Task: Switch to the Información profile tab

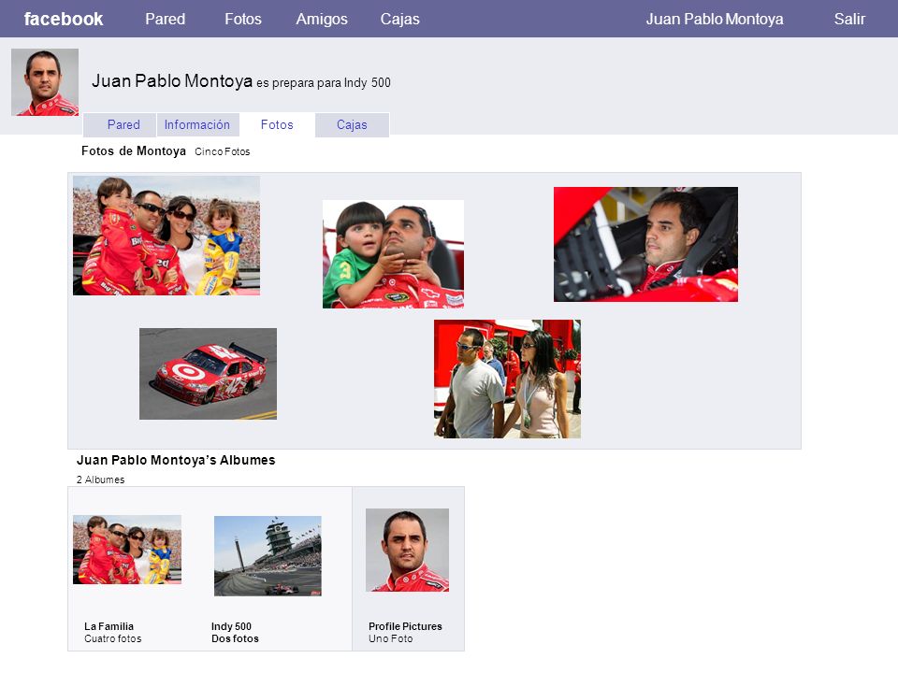Action: point(197,124)
